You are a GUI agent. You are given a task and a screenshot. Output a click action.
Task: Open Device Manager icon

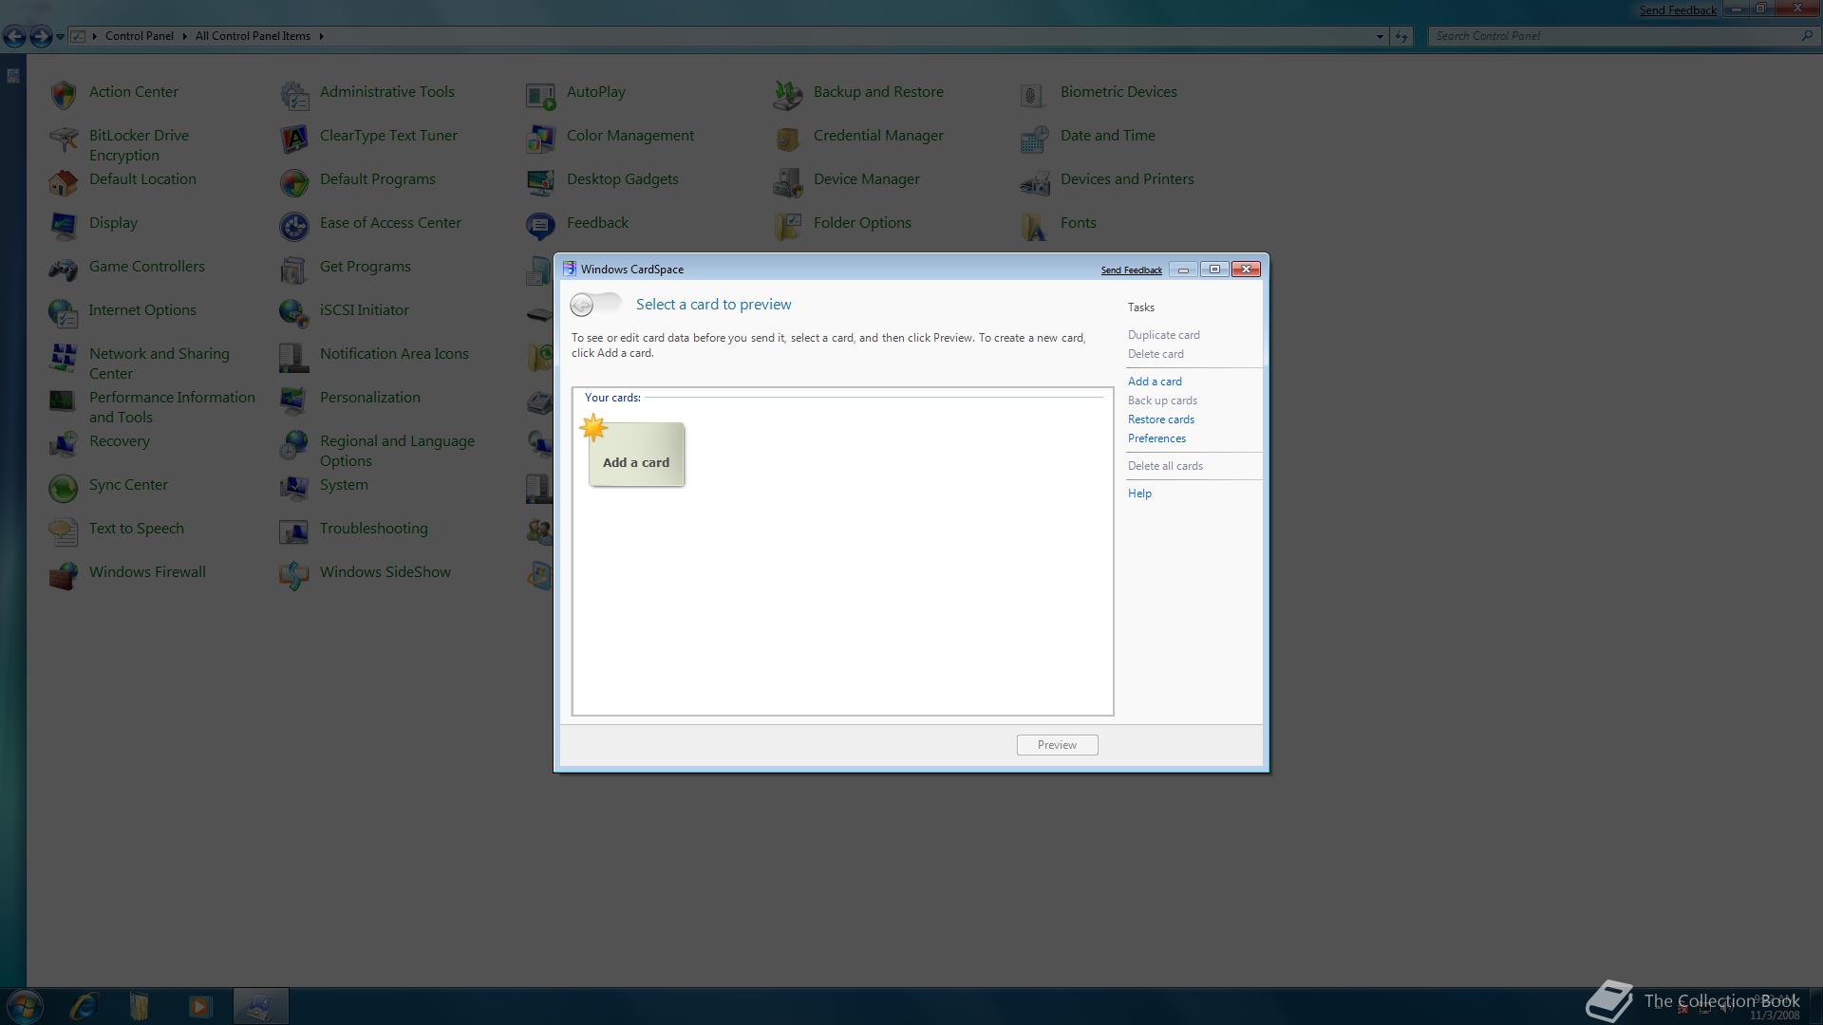(x=788, y=182)
